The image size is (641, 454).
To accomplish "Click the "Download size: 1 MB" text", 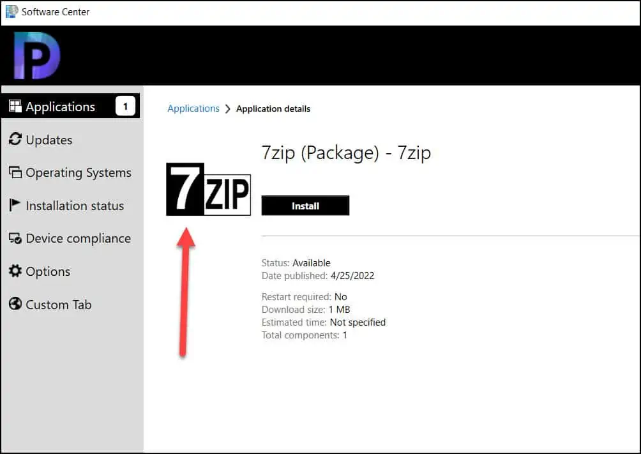I will (306, 310).
